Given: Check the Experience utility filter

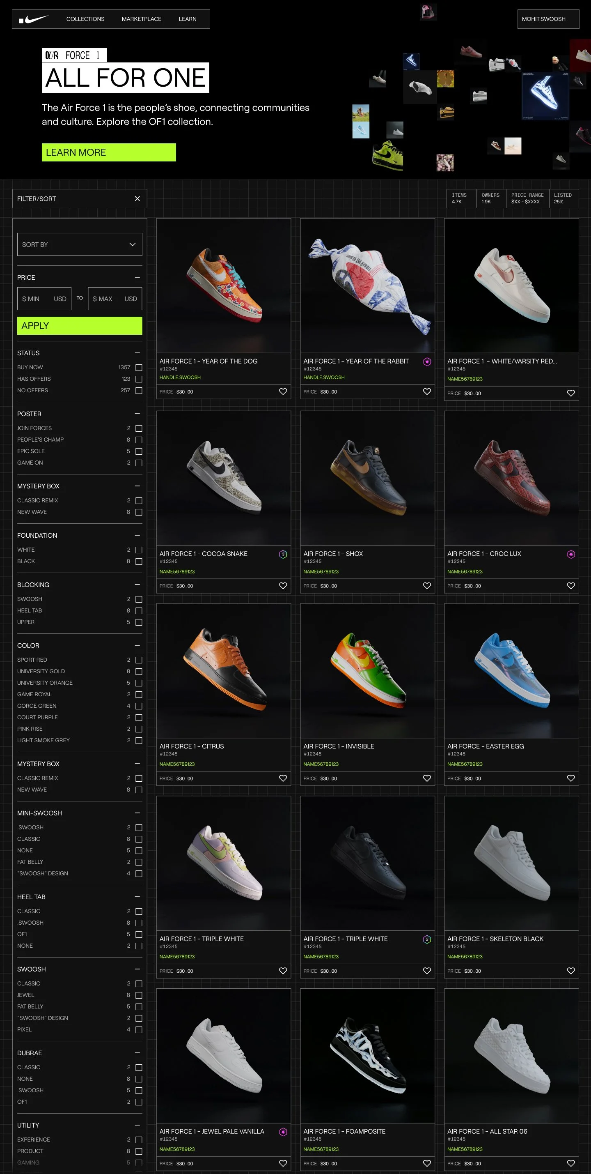Looking at the screenshot, I should (139, 1139).
